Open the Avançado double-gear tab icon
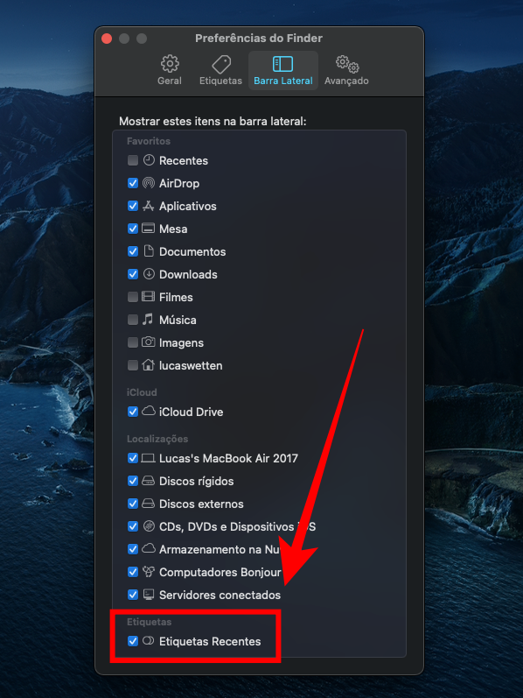The width and height of the screenshot is (523, 698). pos(347,64)
